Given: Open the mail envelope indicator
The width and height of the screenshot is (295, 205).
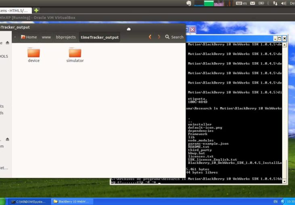Looking at the screenshot, I should click(253, 3).
